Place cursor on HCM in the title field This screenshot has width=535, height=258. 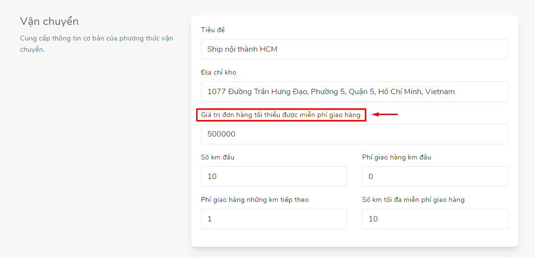point(268,49)
